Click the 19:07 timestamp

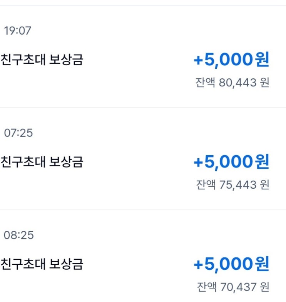17,31
